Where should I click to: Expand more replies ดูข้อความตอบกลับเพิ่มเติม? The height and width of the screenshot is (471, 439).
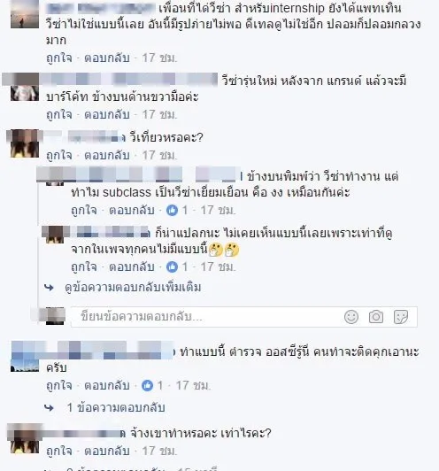(133, 288)
